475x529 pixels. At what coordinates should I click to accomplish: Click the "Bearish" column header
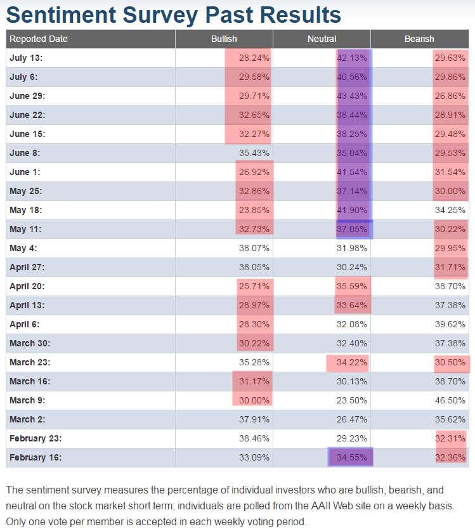(419, 39)
